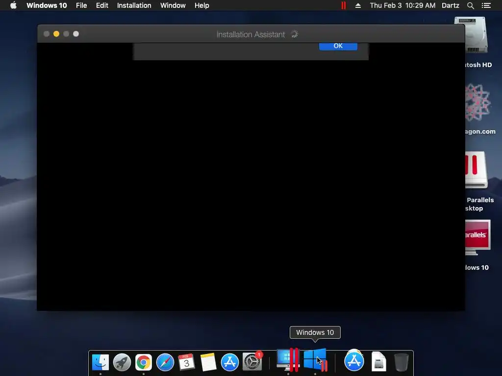The width and height of the screenshot is (502, 376).
Task: Click the Parallels icon in the menu bar
Action: tap(344, 5)
